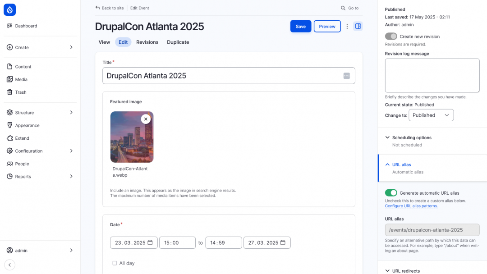Click the Revision log message textarea
The width and height of the screenshot is (487, 274).
click(432, 75)
